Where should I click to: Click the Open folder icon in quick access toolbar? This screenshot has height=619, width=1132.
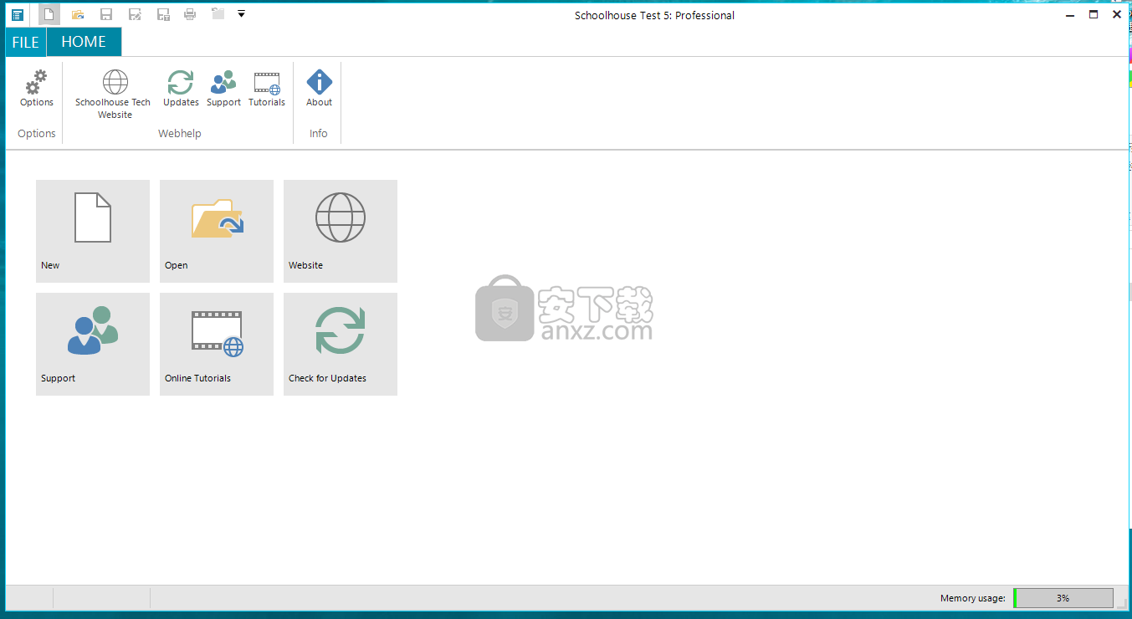(78, 14)
